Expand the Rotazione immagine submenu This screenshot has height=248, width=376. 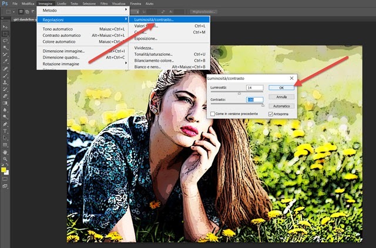click(x=83, y=64)
